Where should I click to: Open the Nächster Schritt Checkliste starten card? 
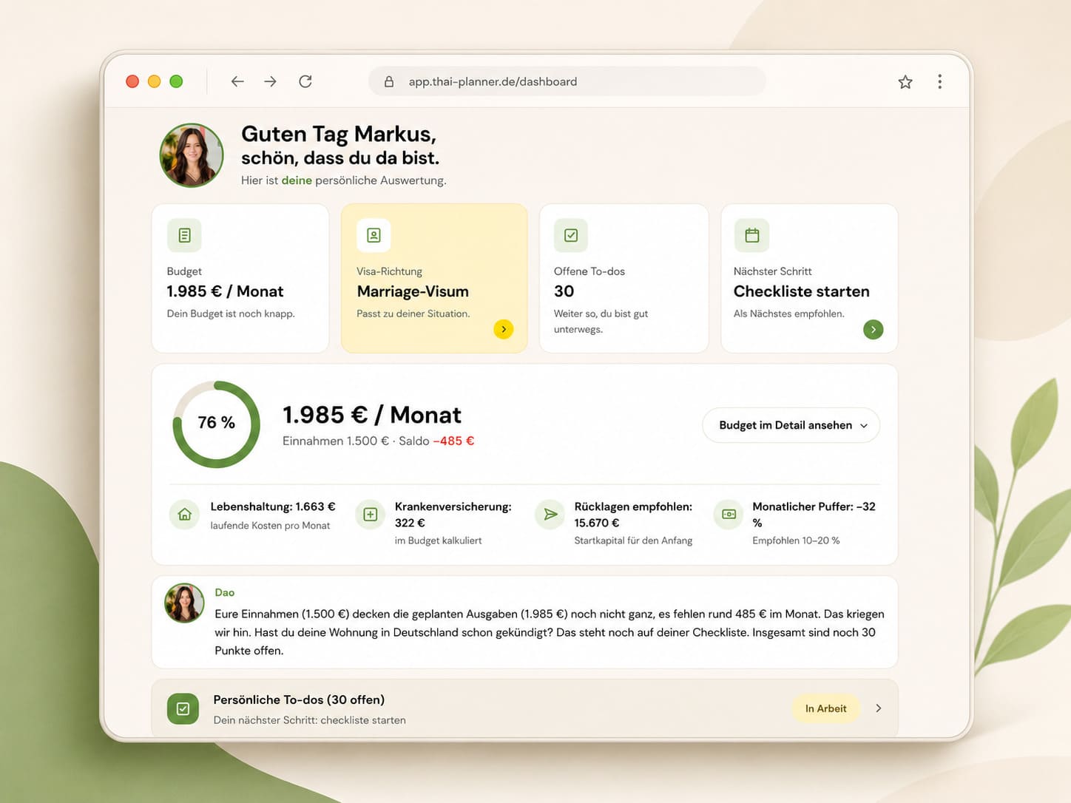point(809,279)
